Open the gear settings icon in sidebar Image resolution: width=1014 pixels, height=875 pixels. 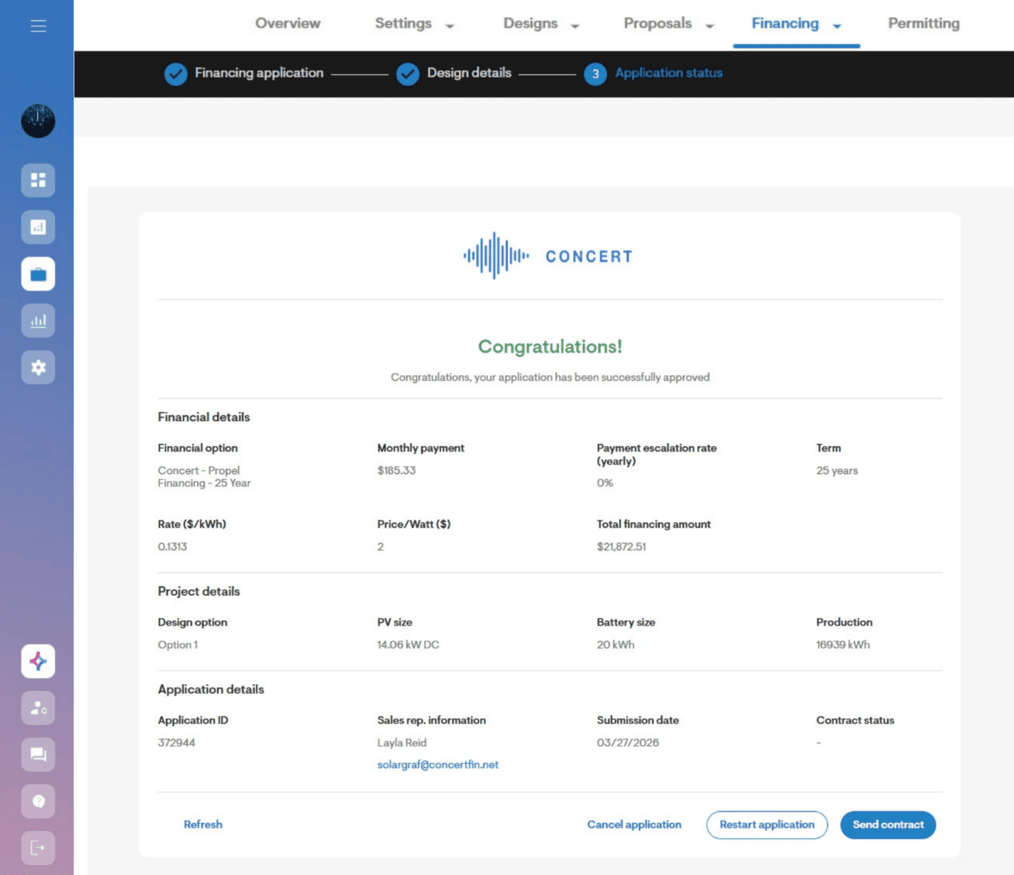tap(38, 367)
